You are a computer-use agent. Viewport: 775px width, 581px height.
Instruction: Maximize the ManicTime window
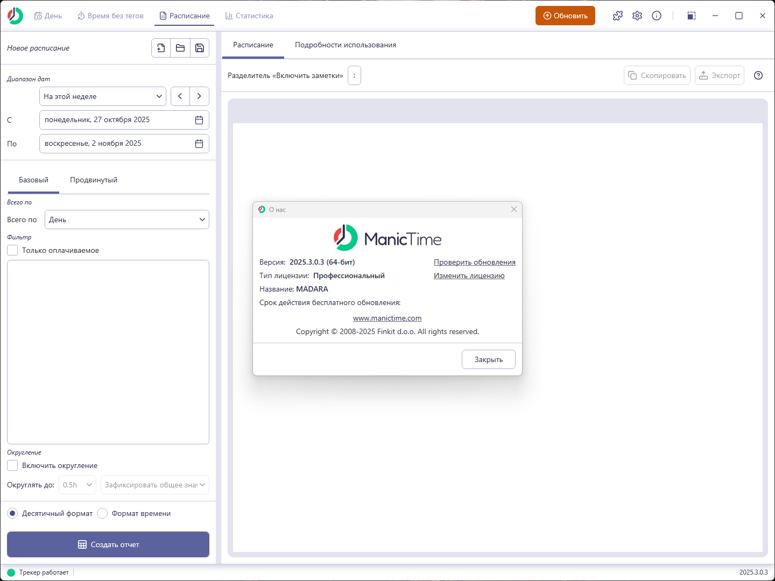coord(739,16)
